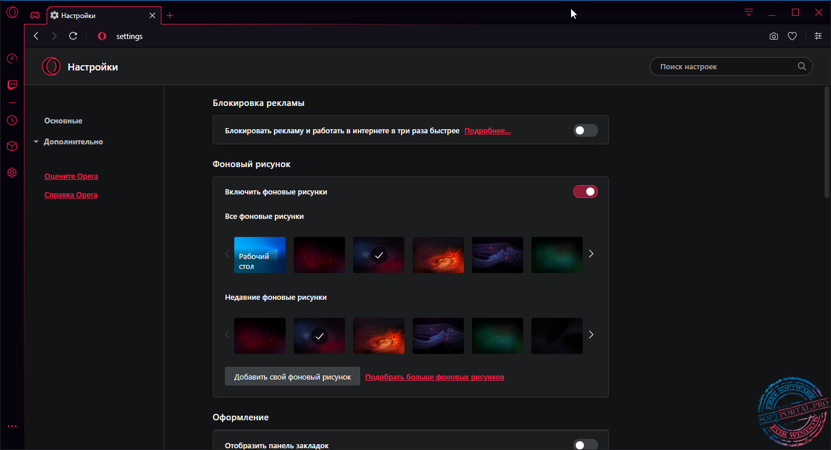Show next wallpapers in Недавние фоновые рисунки
This screenshot has width=831, height=450.
point(591,335)
